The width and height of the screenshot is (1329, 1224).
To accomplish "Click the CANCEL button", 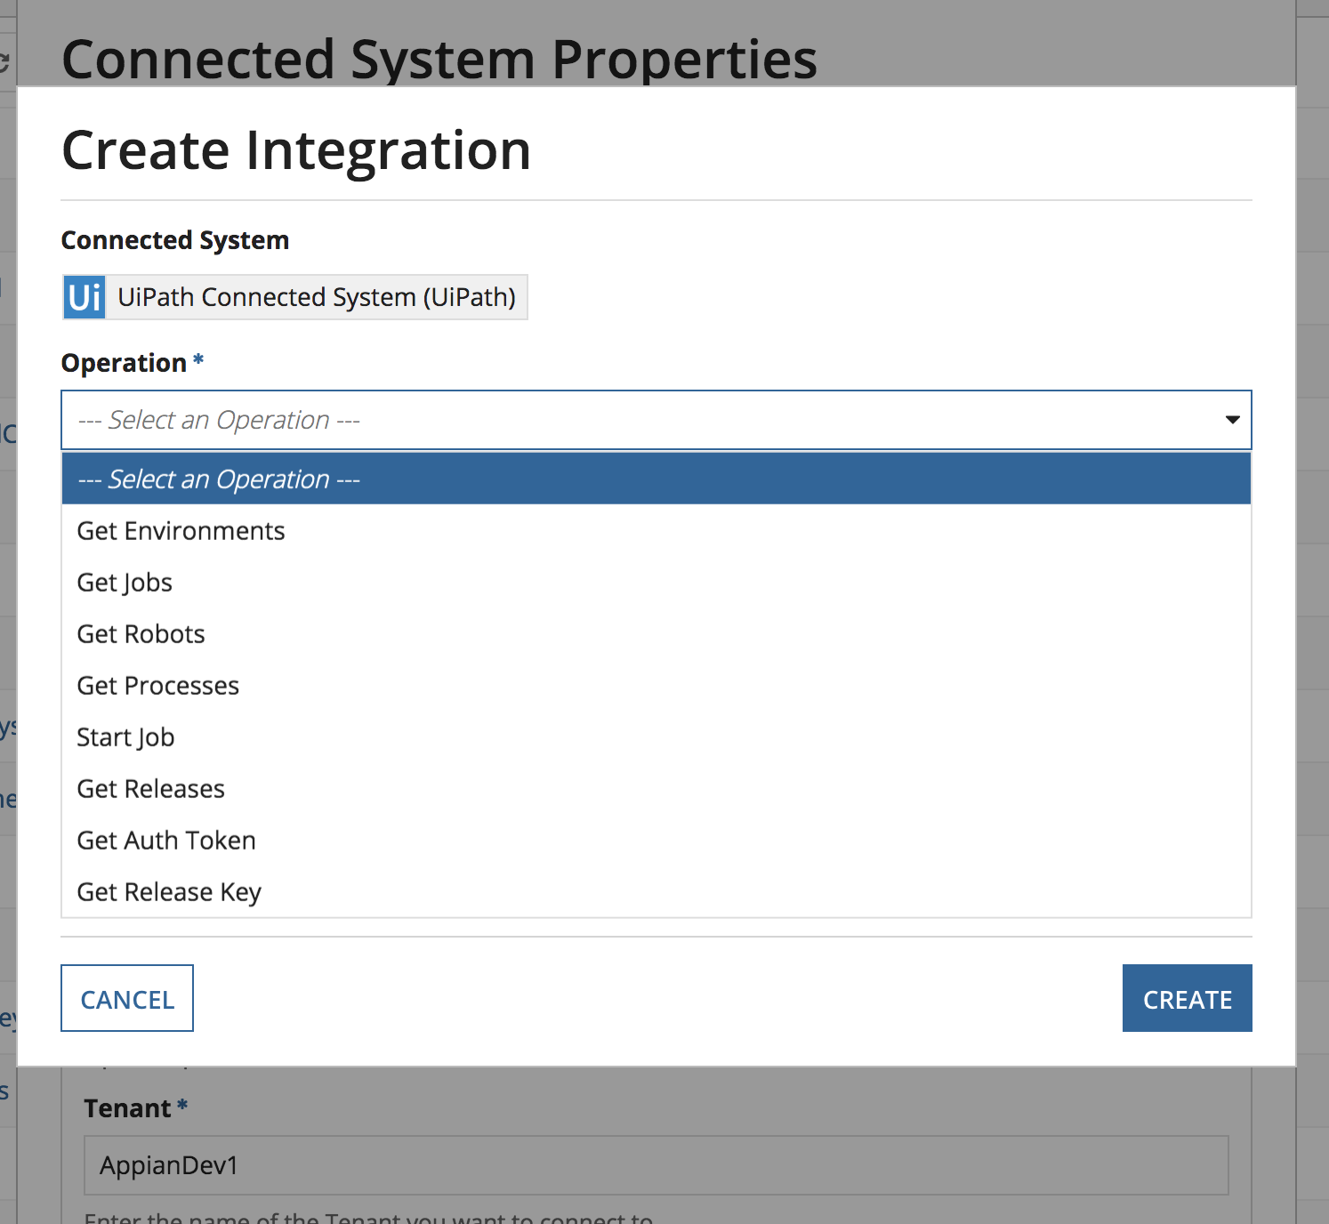I will [127, 998].
